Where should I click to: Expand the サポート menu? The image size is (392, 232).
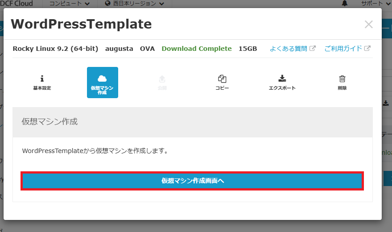pos(375,4)
